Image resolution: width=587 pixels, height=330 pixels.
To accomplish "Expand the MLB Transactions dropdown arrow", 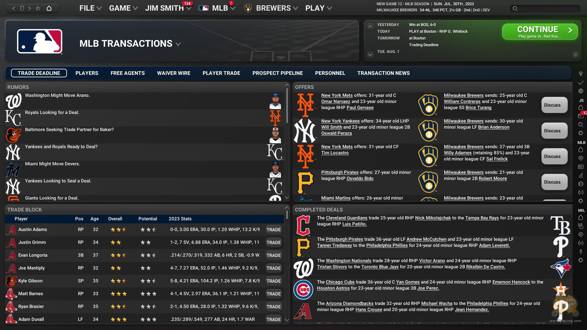I will tap(178, 44).
